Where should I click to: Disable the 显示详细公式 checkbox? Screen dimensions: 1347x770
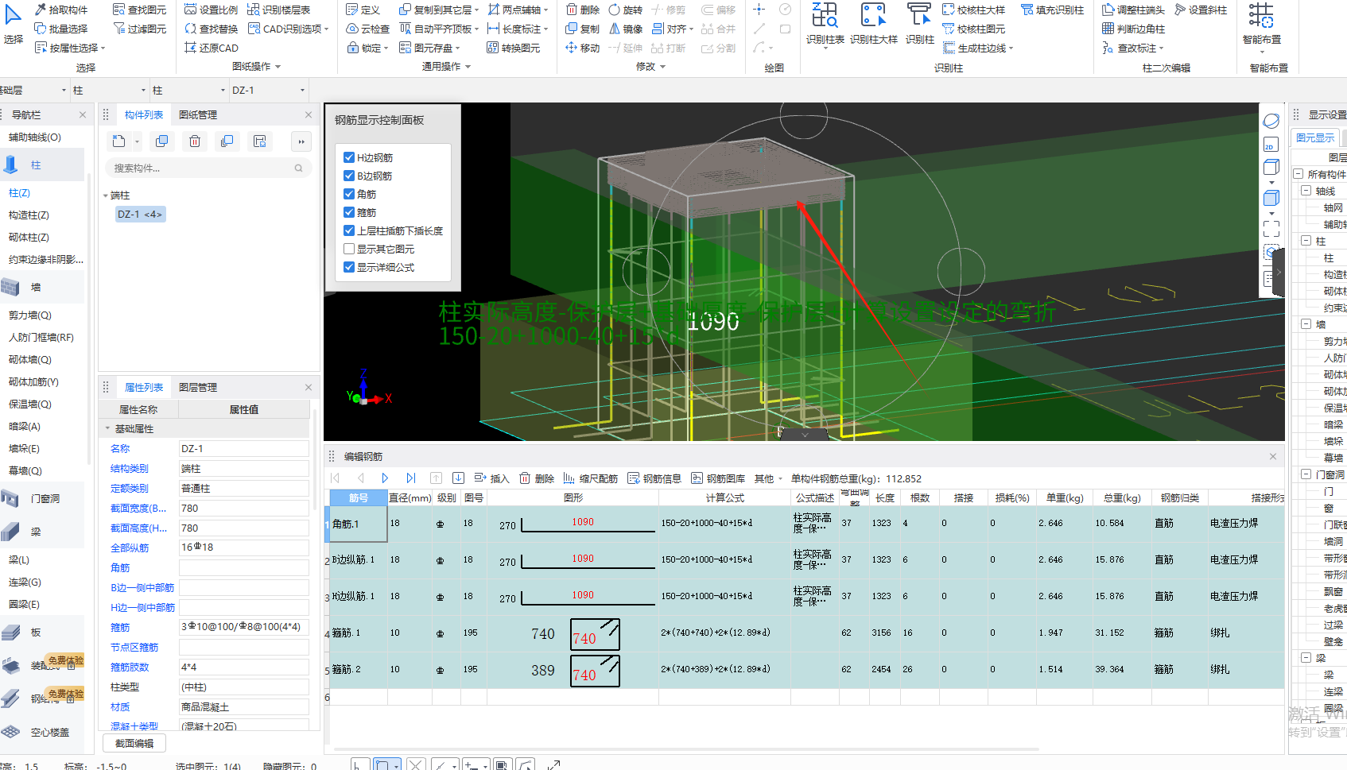point(349,267)
